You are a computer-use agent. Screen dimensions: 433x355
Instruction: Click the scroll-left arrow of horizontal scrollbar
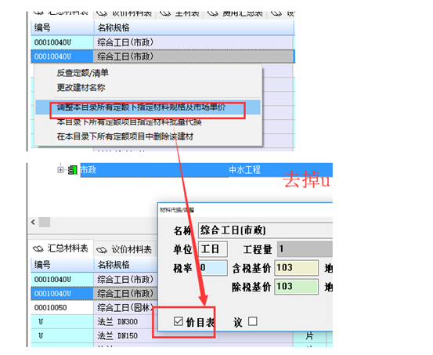pyautogui.click(x=33, y=222)
